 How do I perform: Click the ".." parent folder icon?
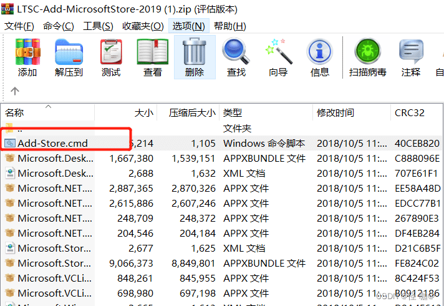point(9,128)
